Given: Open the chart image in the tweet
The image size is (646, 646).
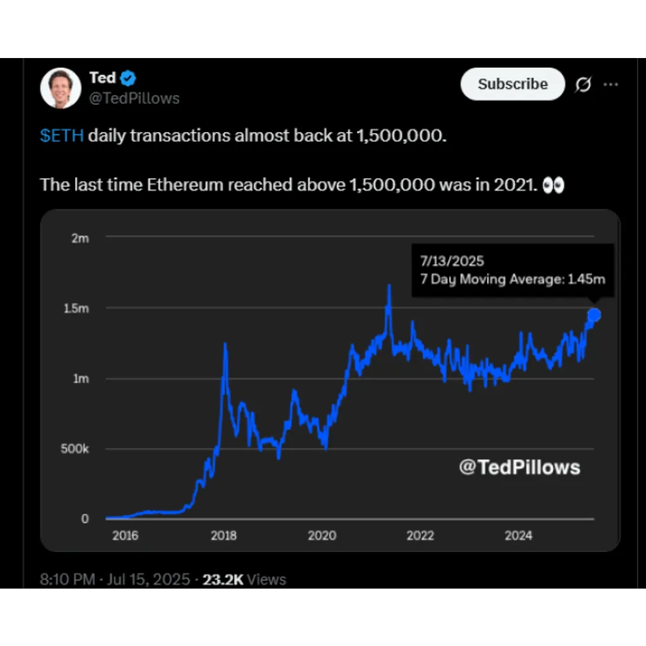Looking at the screenshot, I should [x=330, y=380].
